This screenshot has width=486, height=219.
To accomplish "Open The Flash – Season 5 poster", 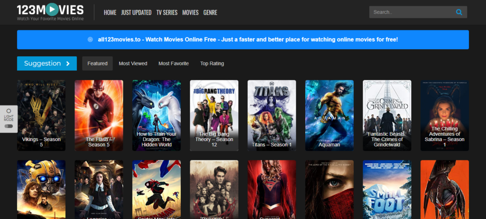I will coord(99,115).
